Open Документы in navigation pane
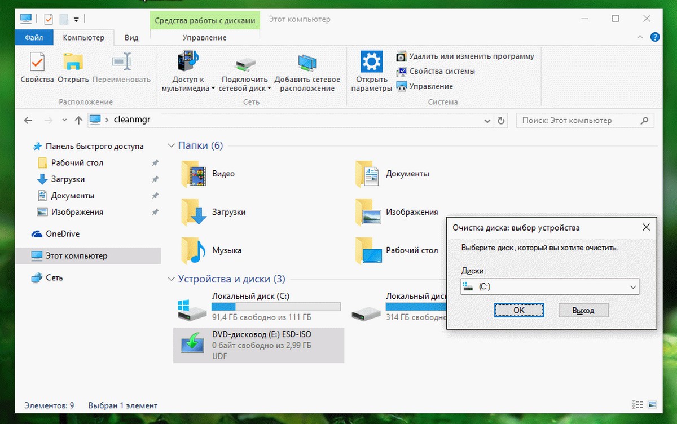Image resolution: width=677 pixels, height=424 pixels. click(x=65, y=196)
